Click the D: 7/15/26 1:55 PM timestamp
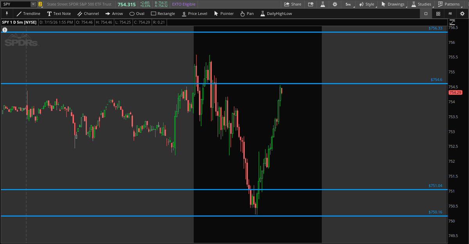Viewport: 469px width, 244px height. (x=56, y=22)
